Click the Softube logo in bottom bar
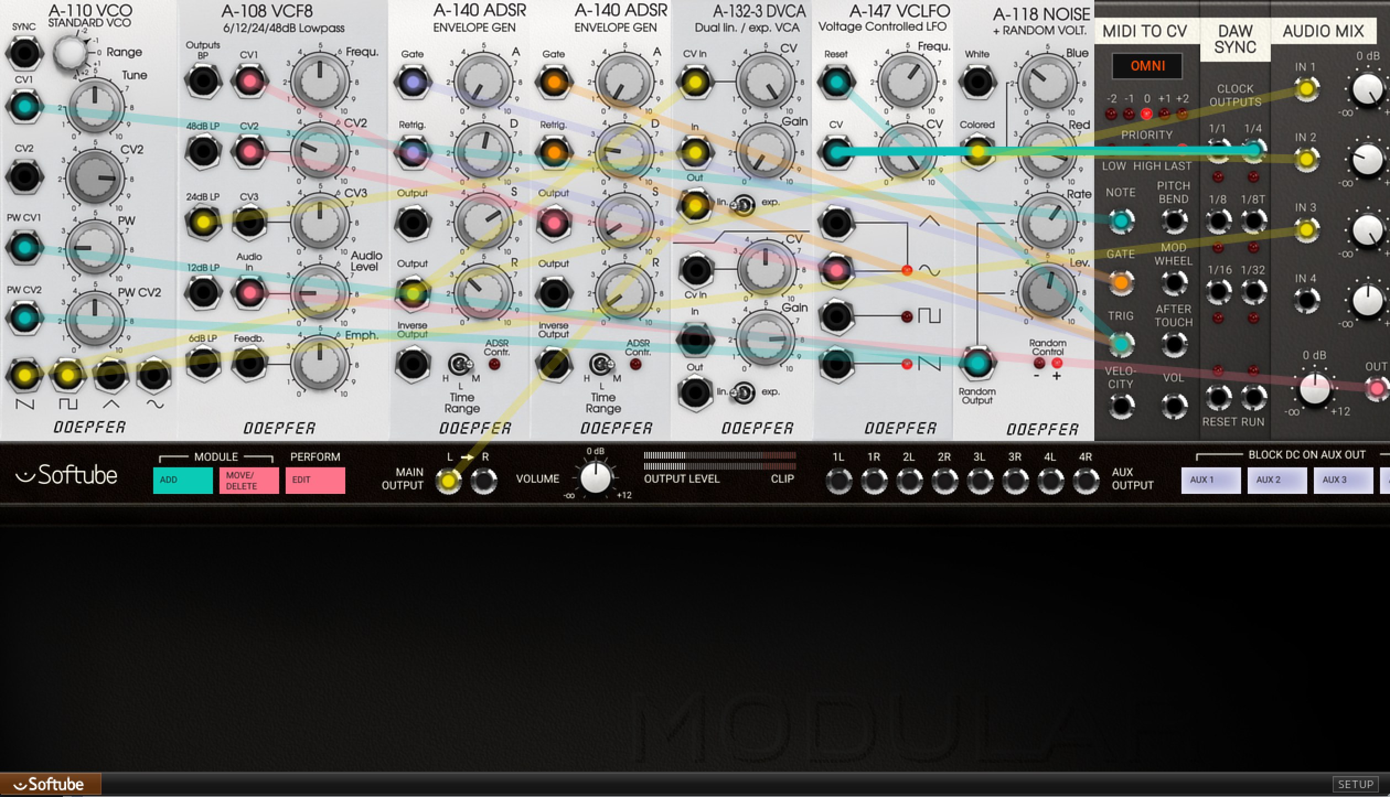 pyautogui.click(x=50, y=784)
